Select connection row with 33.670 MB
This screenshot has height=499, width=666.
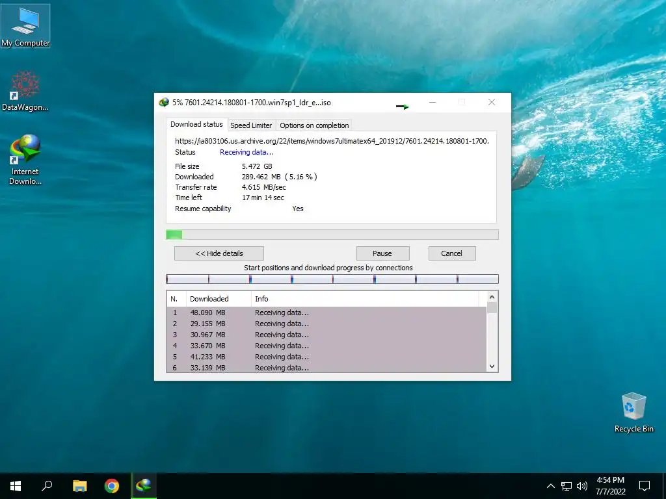click(x=326, y=346)
